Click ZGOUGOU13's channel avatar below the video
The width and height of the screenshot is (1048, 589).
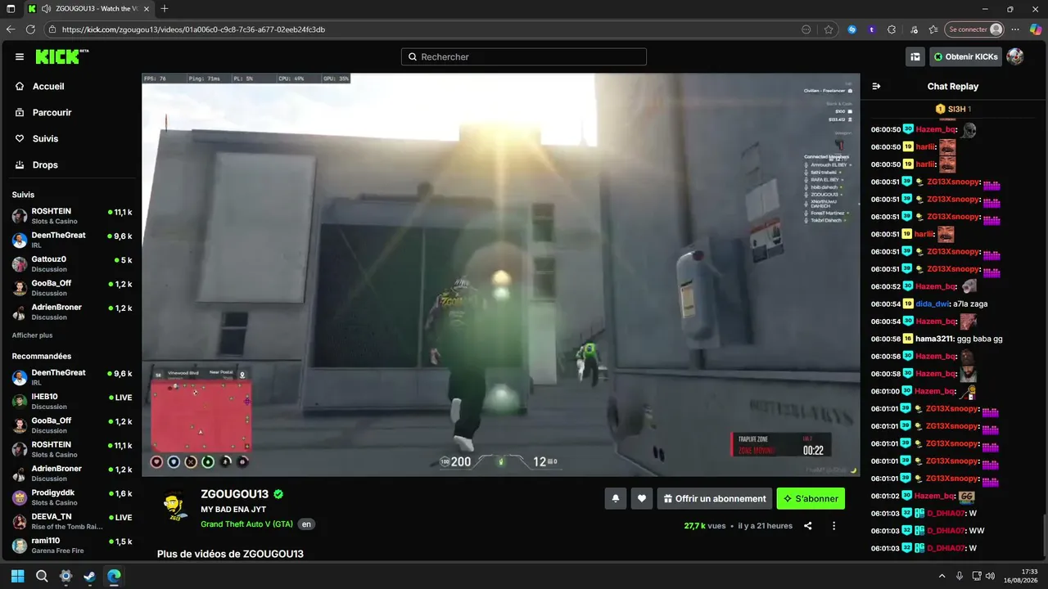coord(174,506)
